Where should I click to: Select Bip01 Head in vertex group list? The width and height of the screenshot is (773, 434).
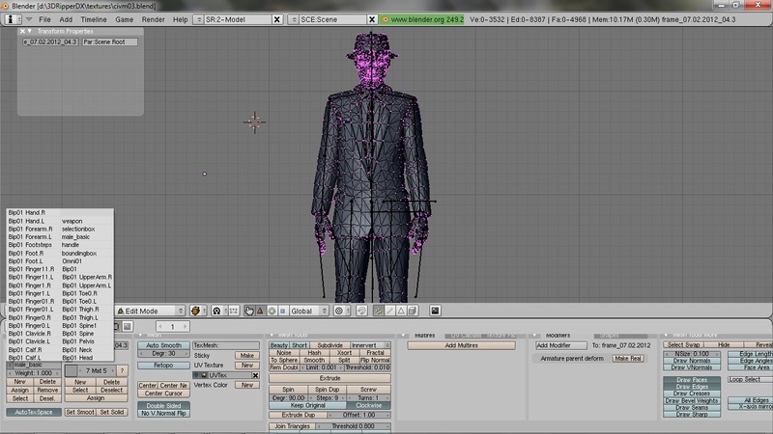77,358
